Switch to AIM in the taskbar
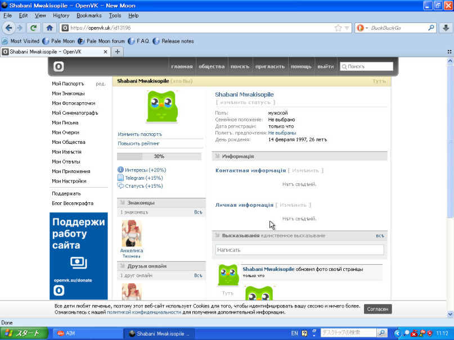Image resolution: width=454 pixels, height=340 pixels. (87, 333)
